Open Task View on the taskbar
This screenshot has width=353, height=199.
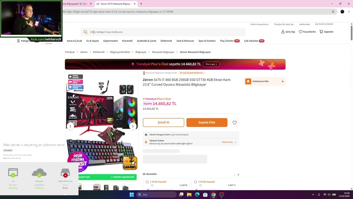(181, 195)
